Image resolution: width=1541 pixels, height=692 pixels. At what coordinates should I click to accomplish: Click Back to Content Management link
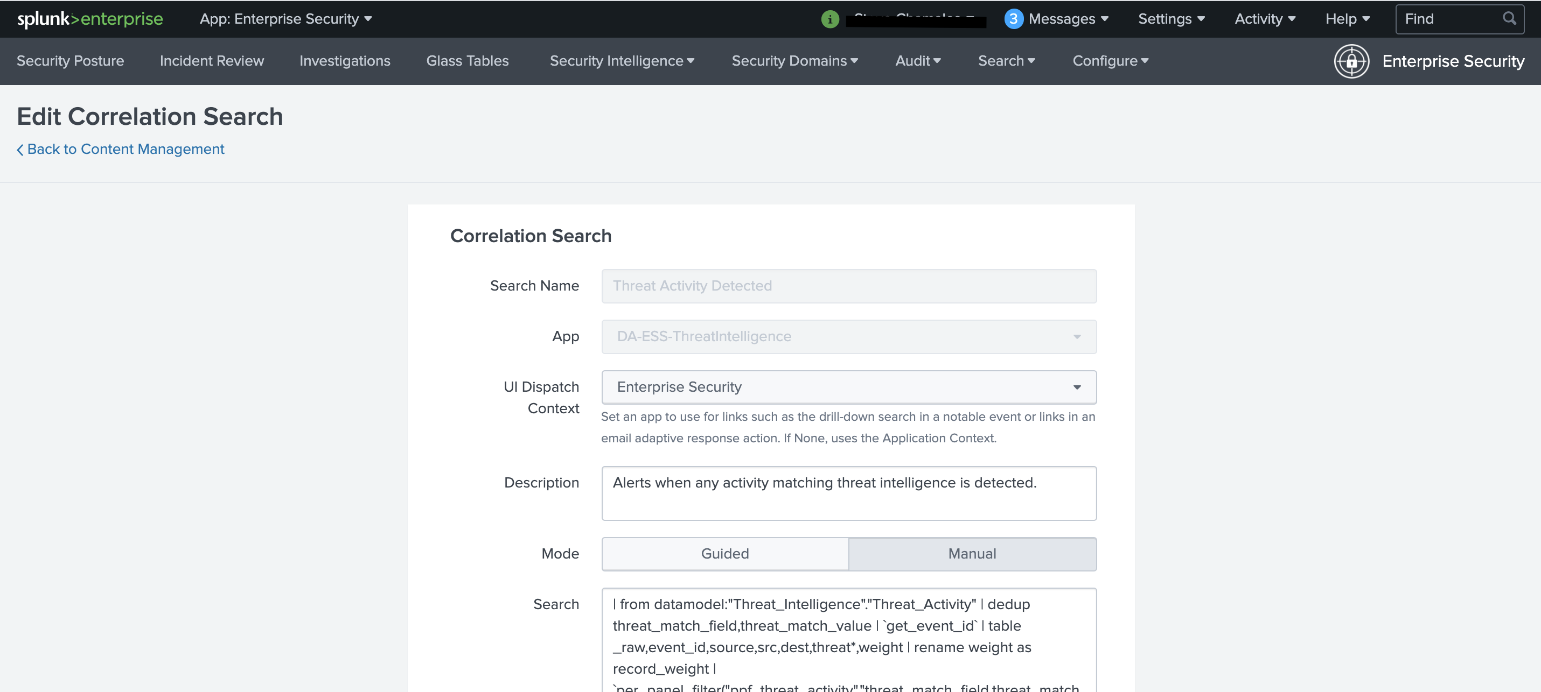pos(125,149)
